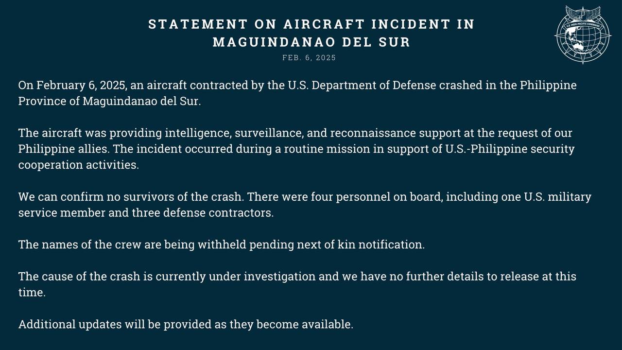The width and height of the screenshot is (622, 350).
Task: Click the 'Additional updates will be provided' line
Action: click(x=186, y=324)
